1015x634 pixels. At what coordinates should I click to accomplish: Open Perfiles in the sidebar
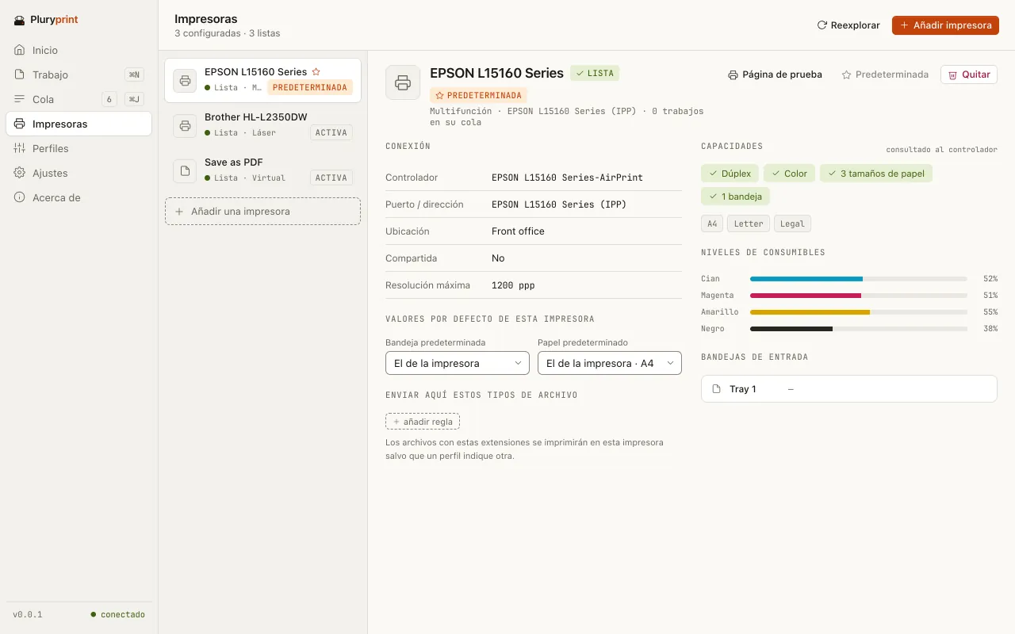coord(79,148)
